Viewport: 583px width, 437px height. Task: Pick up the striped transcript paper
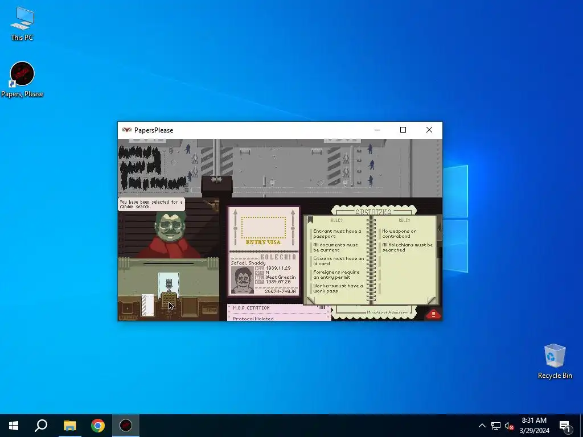pyautogui.click(x=147, y=305)
